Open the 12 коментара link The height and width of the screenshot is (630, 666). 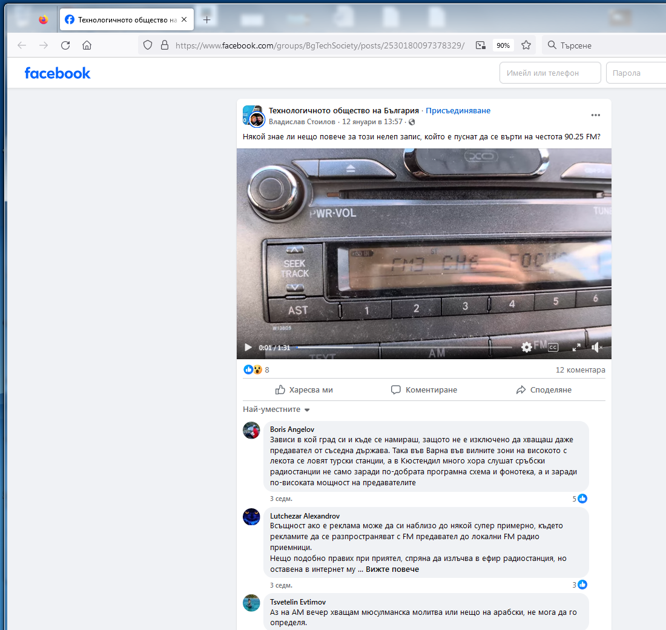click(x=580, y=370)
